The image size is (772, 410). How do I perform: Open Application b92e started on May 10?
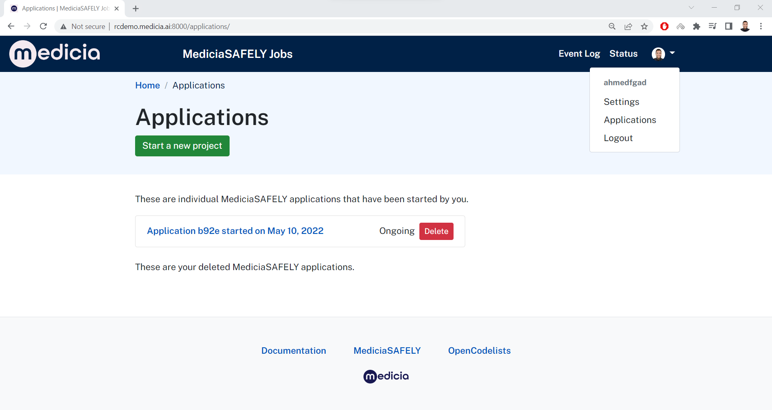coord(235,231)
